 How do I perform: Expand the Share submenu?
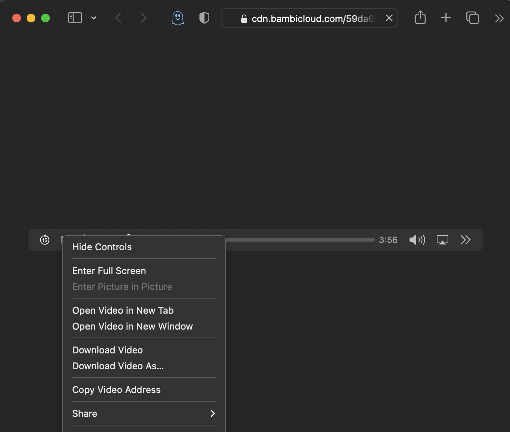coord(144,414)
